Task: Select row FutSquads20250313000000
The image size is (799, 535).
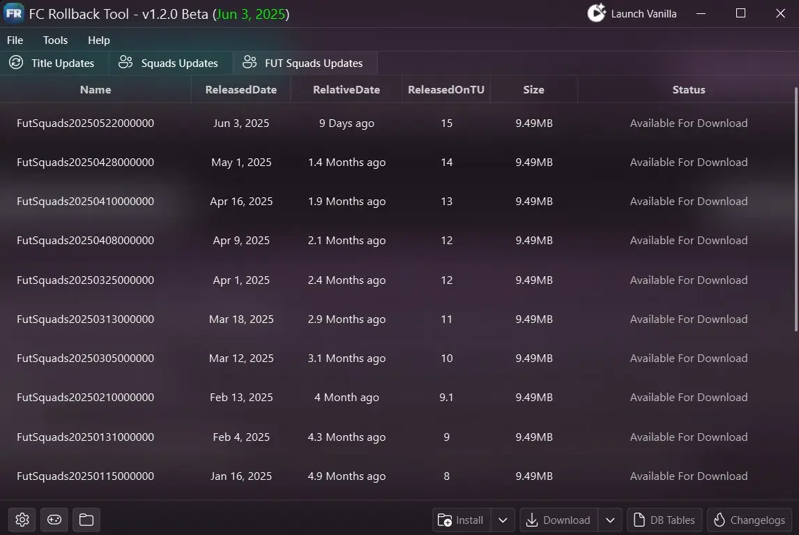Action: pos(397,319)
